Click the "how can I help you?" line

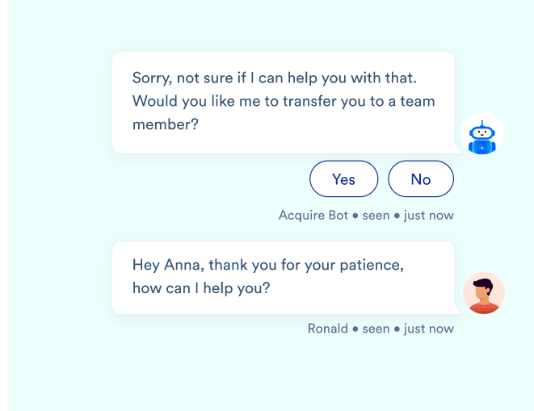click(201, 288)
